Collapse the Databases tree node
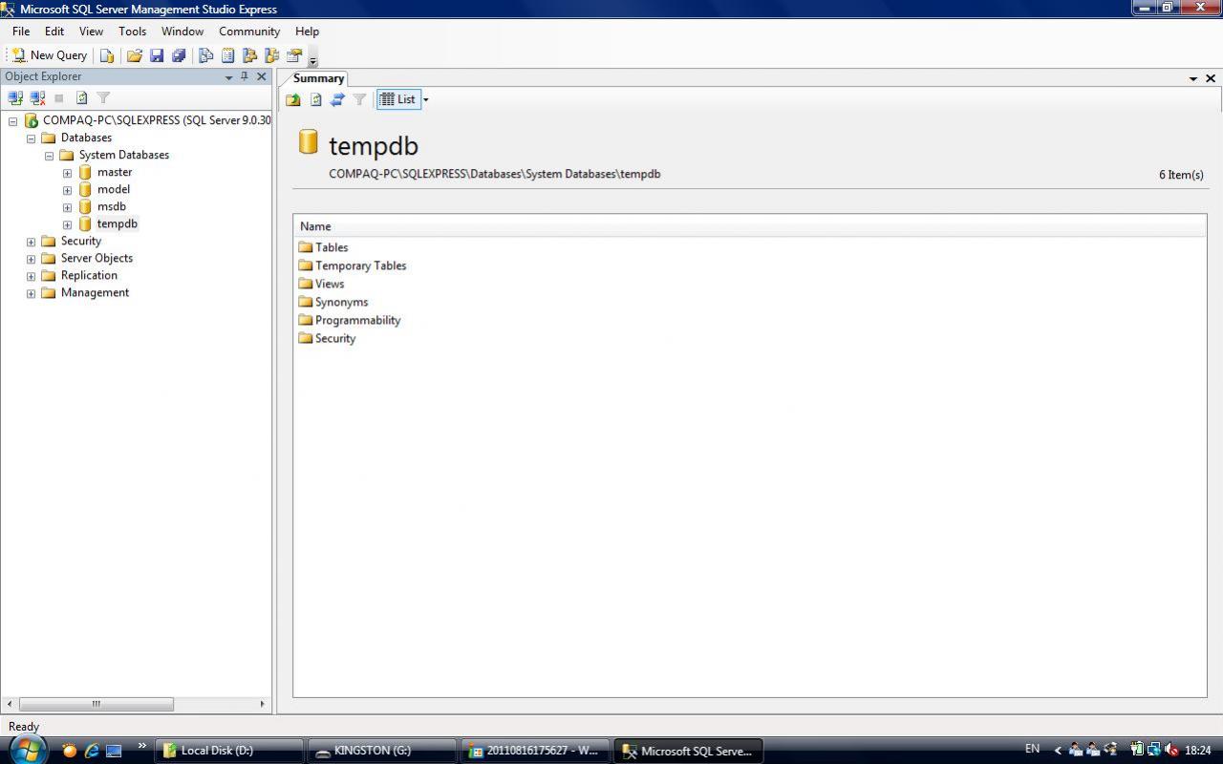 point(31,138)
